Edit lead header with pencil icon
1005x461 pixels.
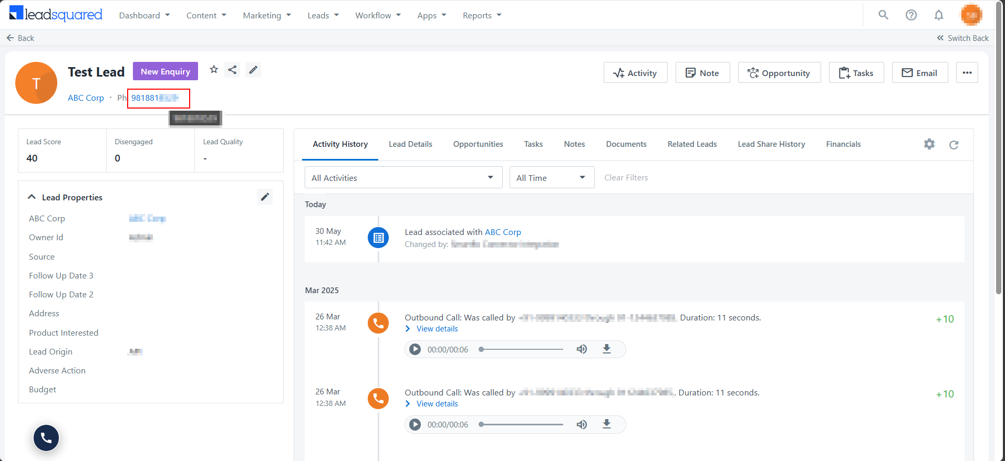253,70
